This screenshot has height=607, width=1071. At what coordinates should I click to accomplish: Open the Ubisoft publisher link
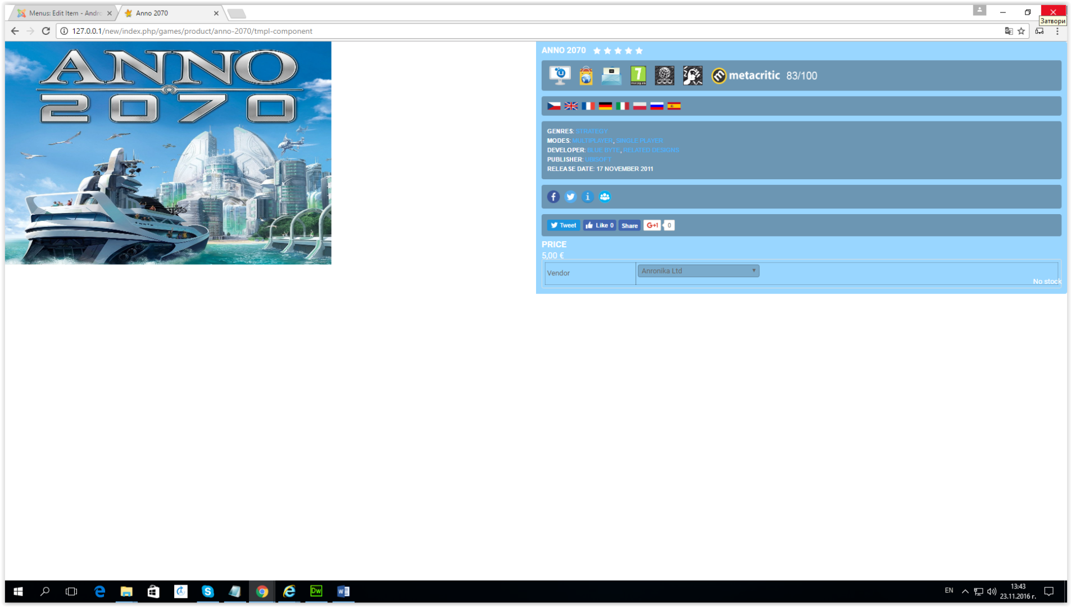tap(598, 160)
